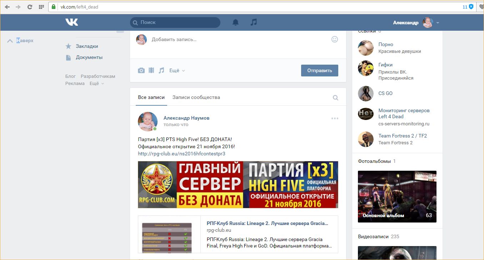
Task: Click the Наверх up arrow
Action: pos(10,41)
